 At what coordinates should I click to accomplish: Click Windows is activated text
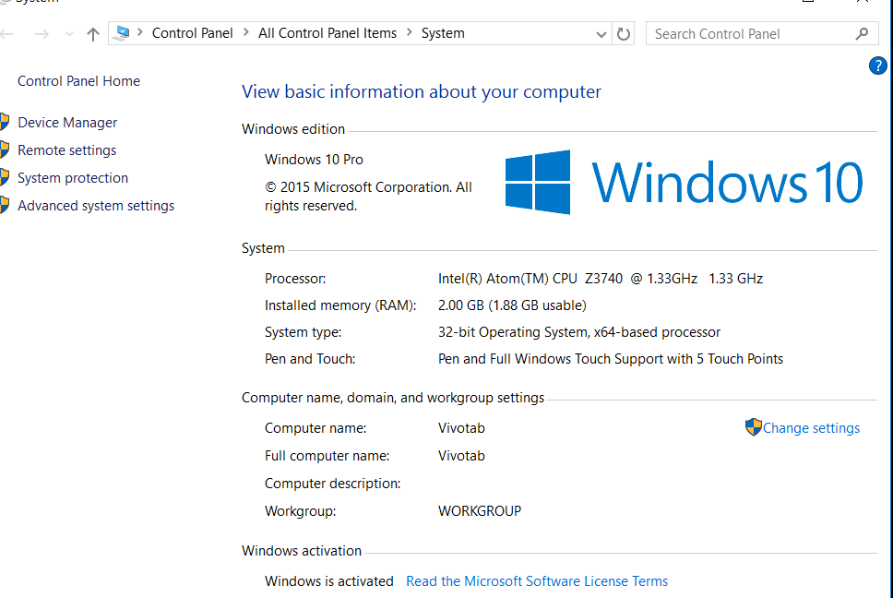coord(329,580)
